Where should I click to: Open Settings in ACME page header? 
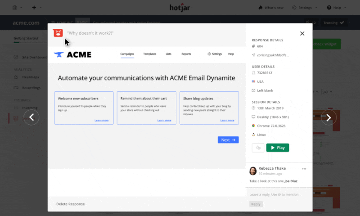pos(215,54)
